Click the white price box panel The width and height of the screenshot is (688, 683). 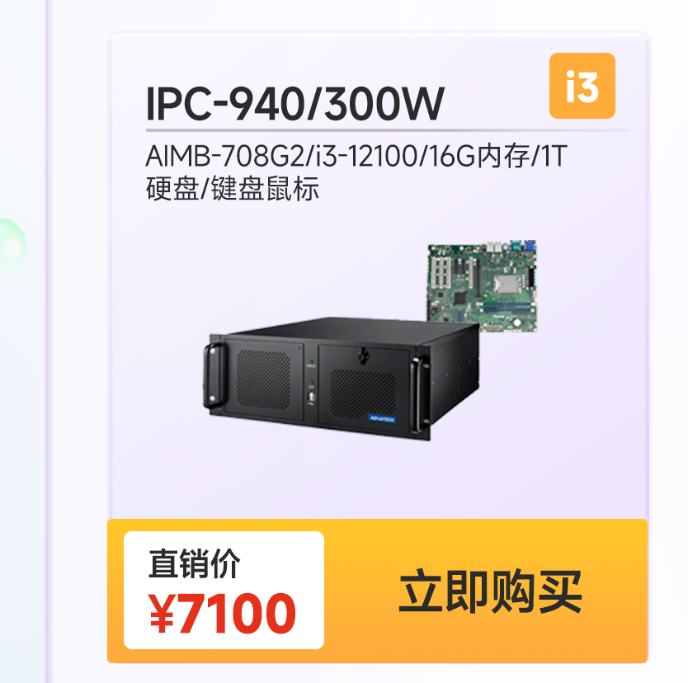[224, 590]
